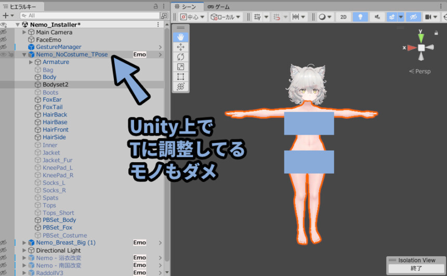Toggle visibility eye for Main Camera
The width and height of the screenshot is (447, 276).
point(4,32)
